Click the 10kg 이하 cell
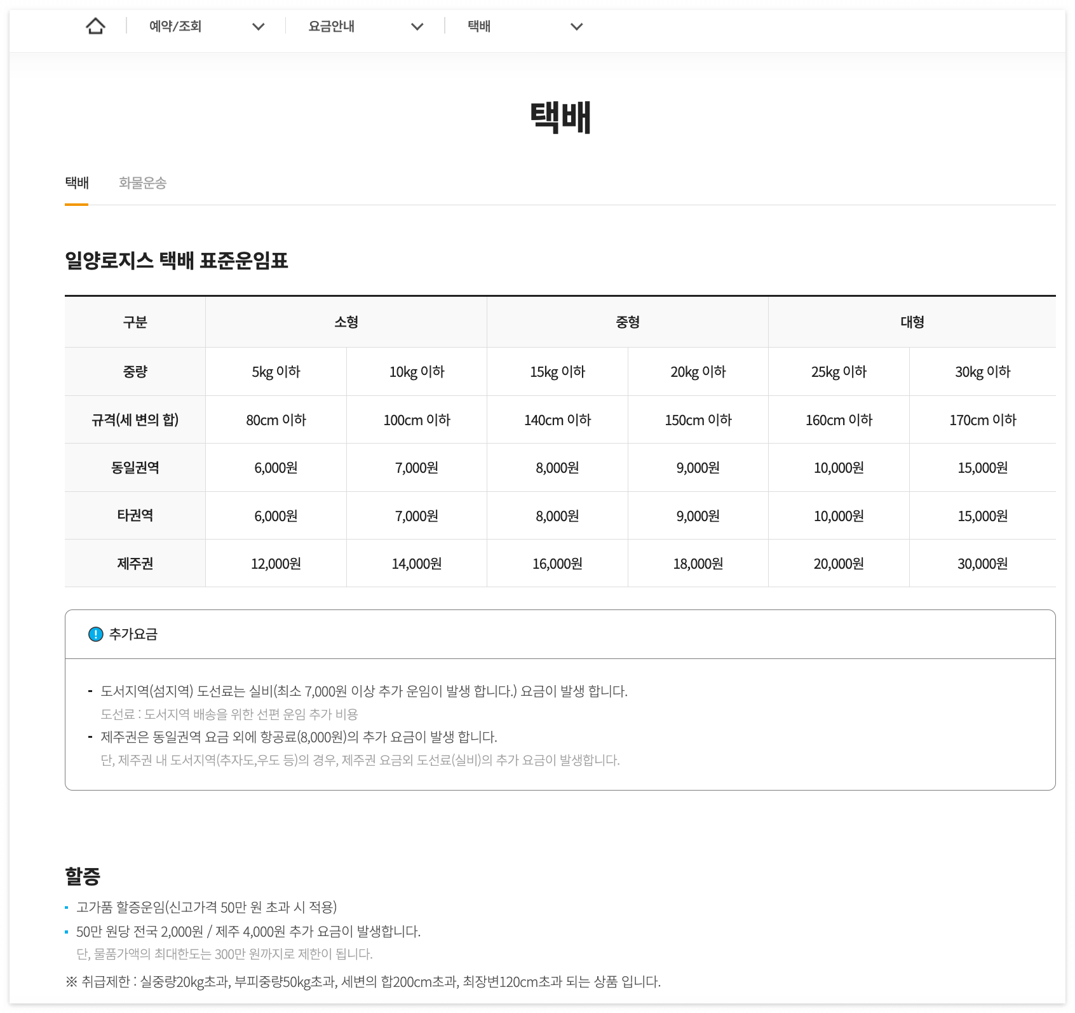 click(x=417, y=372)
